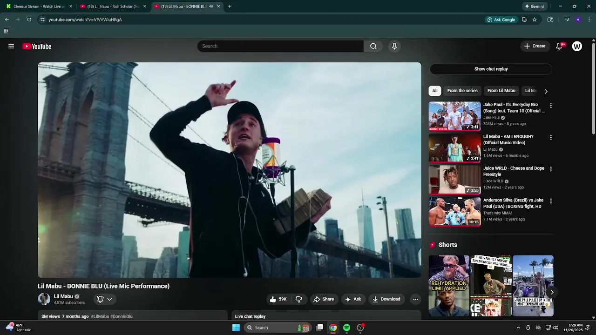Share the video

323,299
